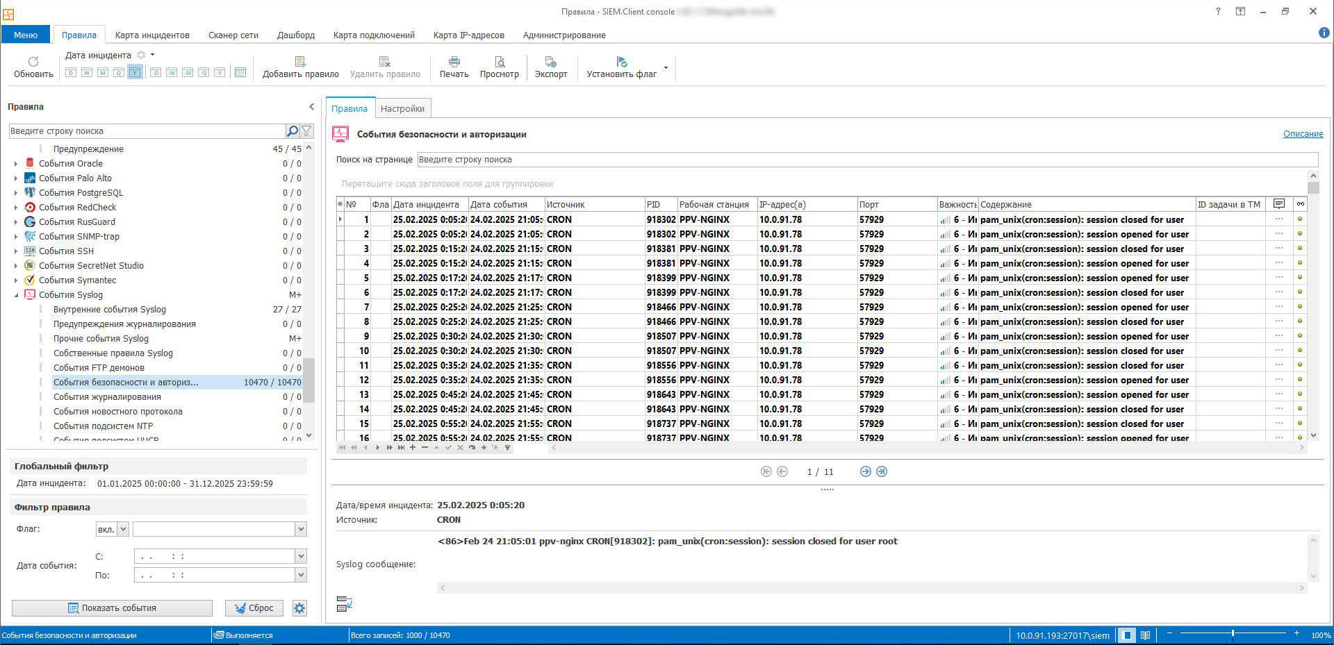Toggle the calendar date range button
The image size is (1334, 645).
click(240, 72)
